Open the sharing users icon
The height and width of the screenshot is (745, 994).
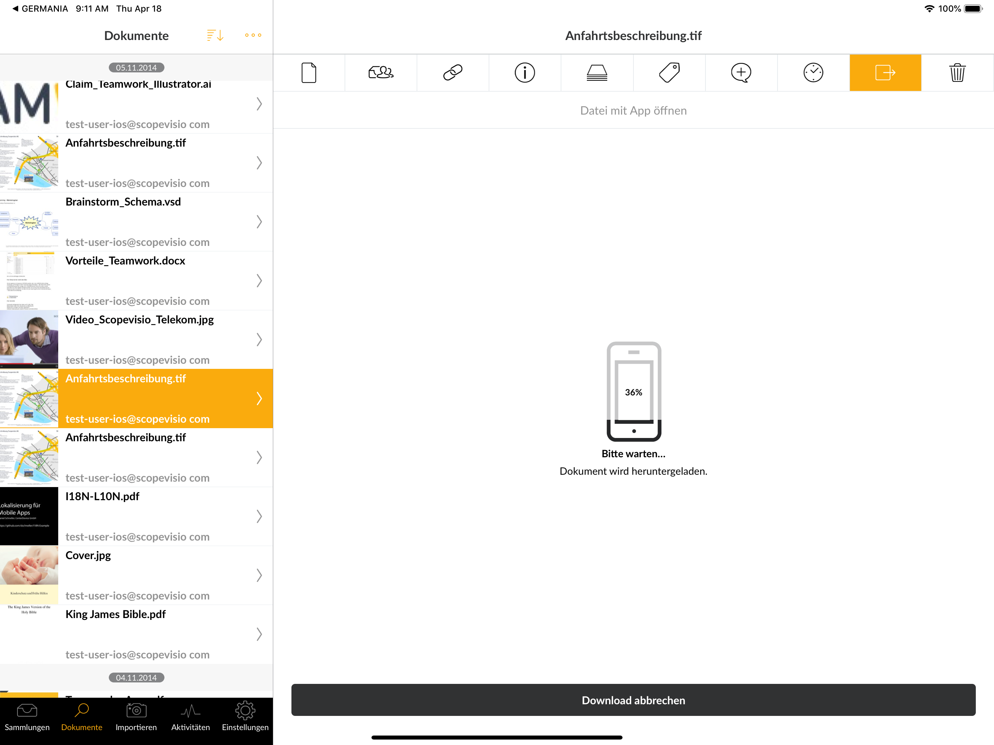(381, 73)
